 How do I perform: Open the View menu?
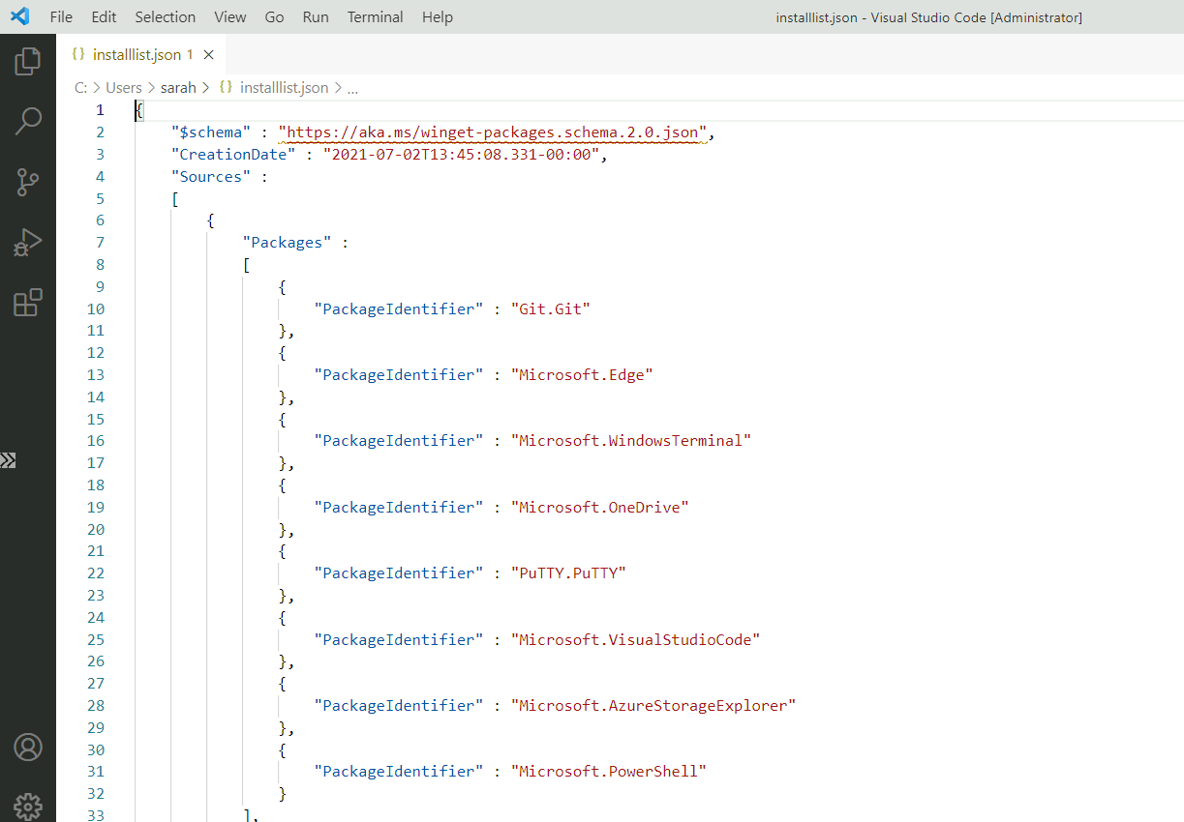[230, 17]
